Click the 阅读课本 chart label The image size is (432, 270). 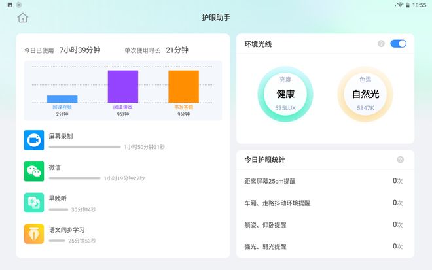pyautogui.click(x=123, y=107)
